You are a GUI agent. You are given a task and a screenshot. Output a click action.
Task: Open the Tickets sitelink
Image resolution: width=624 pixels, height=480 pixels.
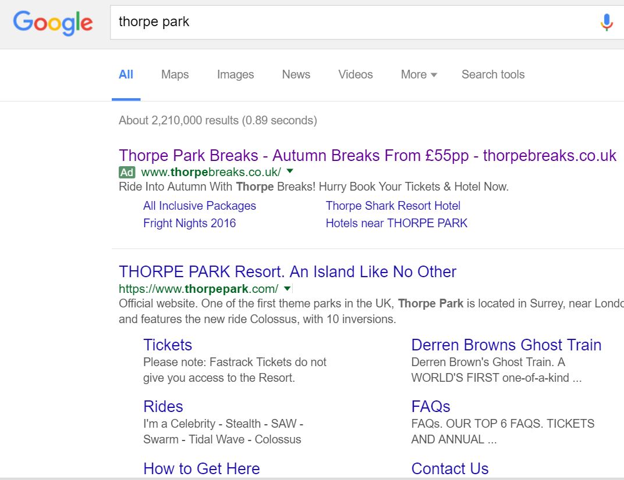(168, 345)
